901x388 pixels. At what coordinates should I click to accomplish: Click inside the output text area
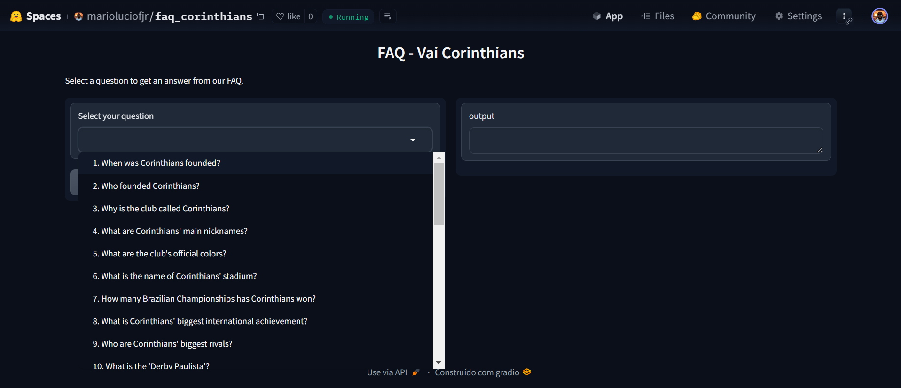[646, 140]
